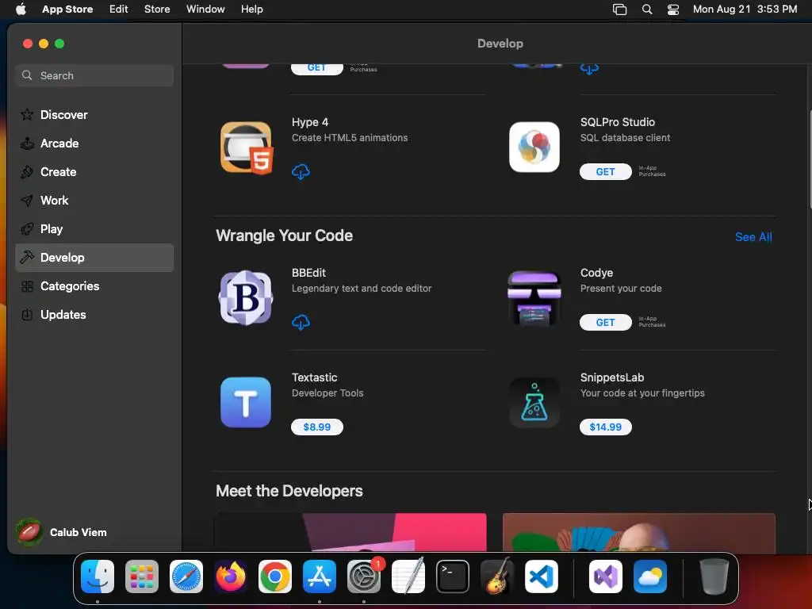Open Spotlight search in menu bar
The height and width of the screenshot is (609, 812).
pos(647,10)
